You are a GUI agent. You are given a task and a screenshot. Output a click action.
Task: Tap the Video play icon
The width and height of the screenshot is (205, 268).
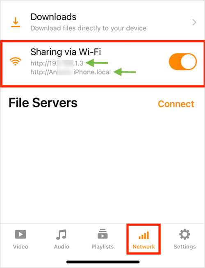point(20,234)
